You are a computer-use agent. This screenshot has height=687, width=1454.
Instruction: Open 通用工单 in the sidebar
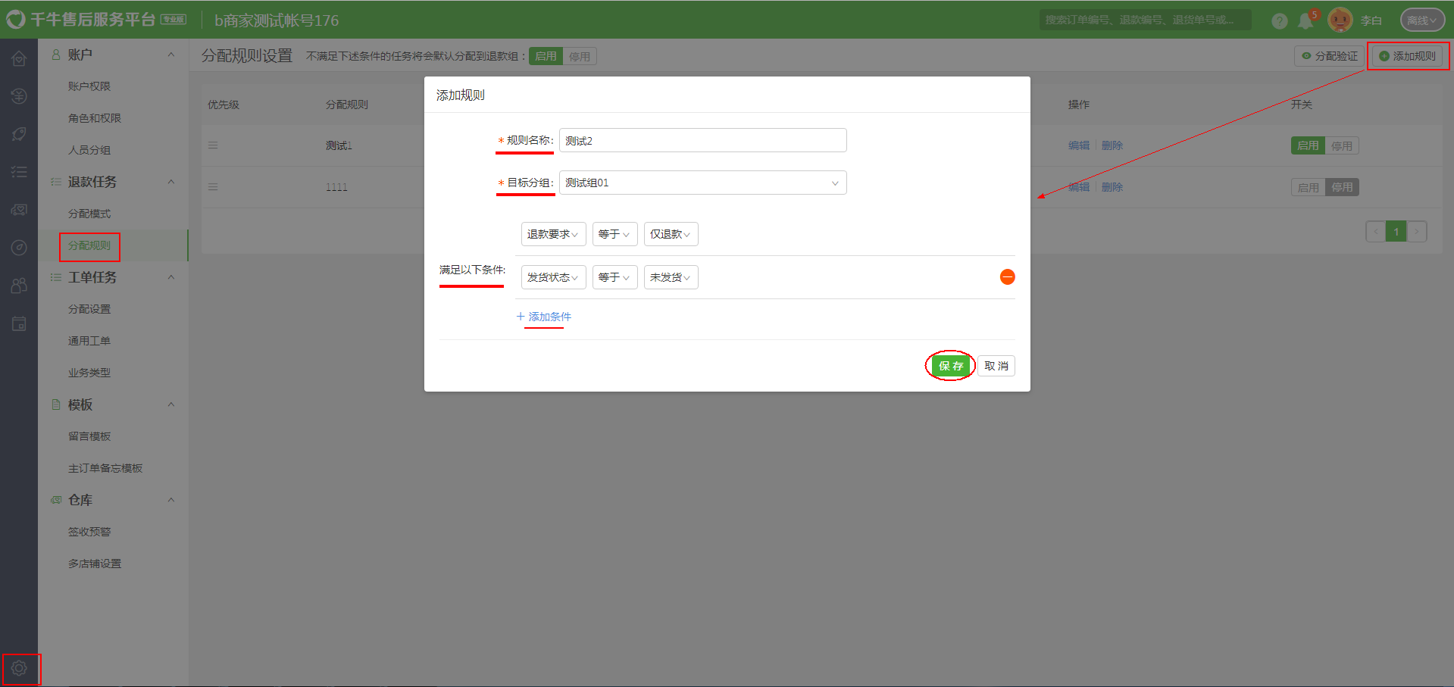89,341
